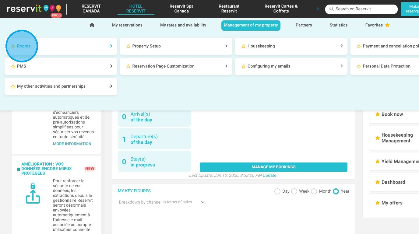Switch to Restaurant Reservit
Screen dimensions: 419x234
point(229,9)
